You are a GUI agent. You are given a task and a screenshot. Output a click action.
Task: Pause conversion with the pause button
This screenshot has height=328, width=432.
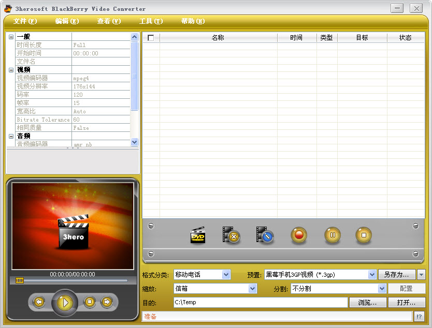click(333, 235)
